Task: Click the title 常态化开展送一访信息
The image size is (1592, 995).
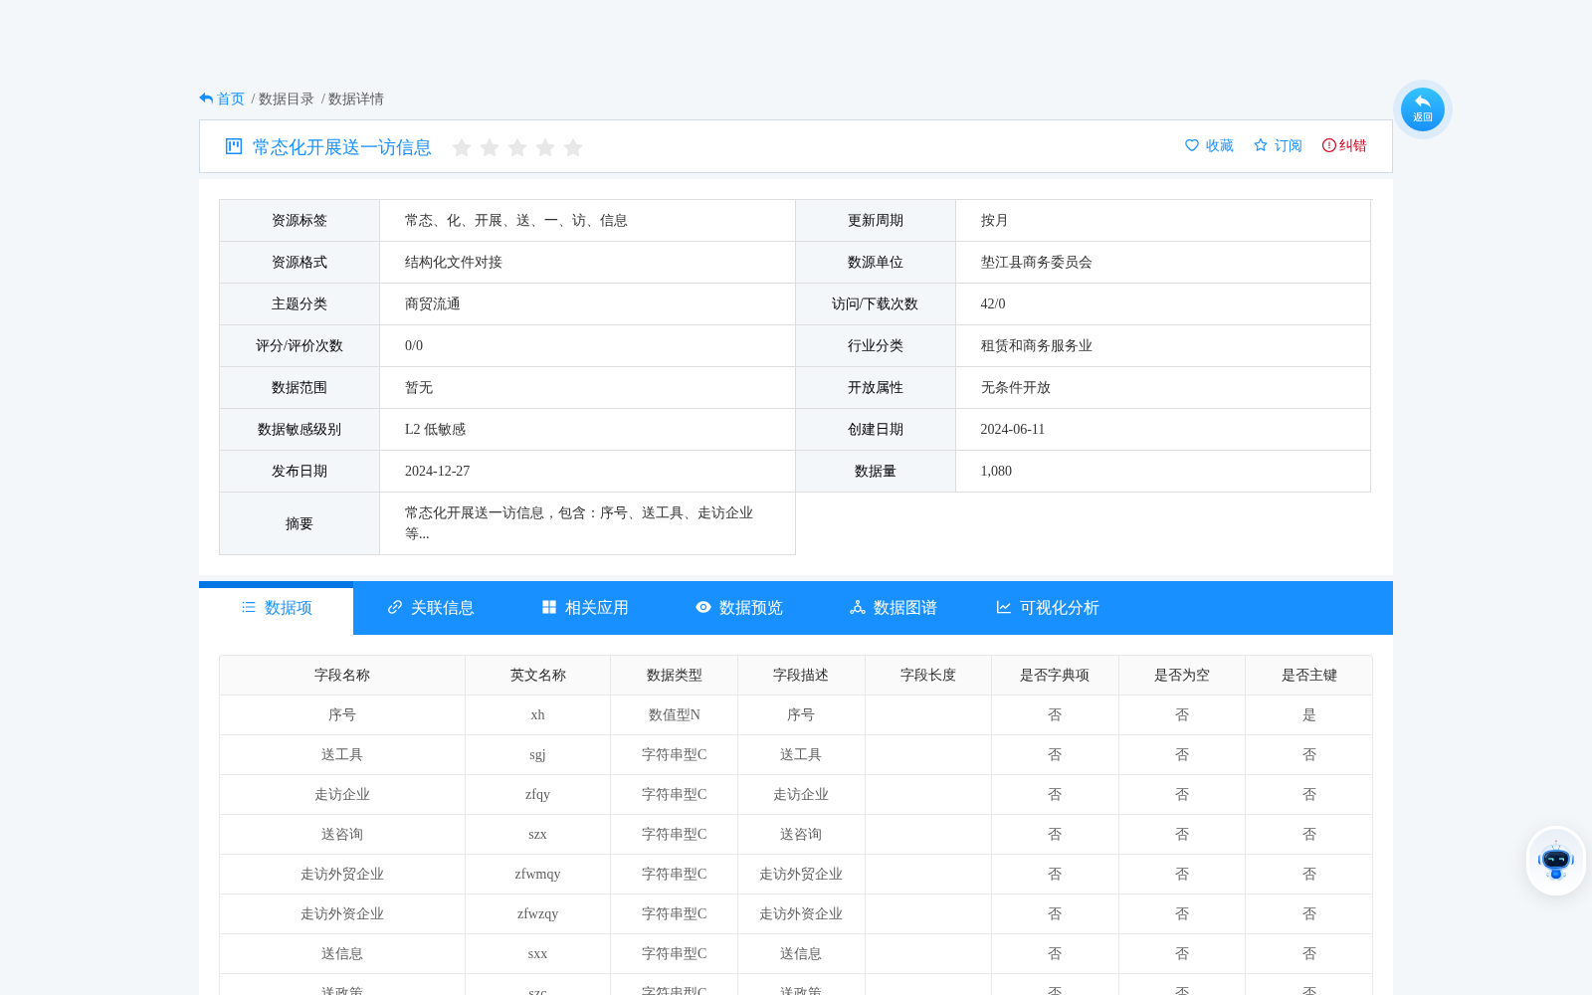Action: point(342,147)
